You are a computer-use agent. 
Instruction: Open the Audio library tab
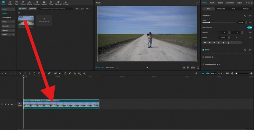click(10, 3)
